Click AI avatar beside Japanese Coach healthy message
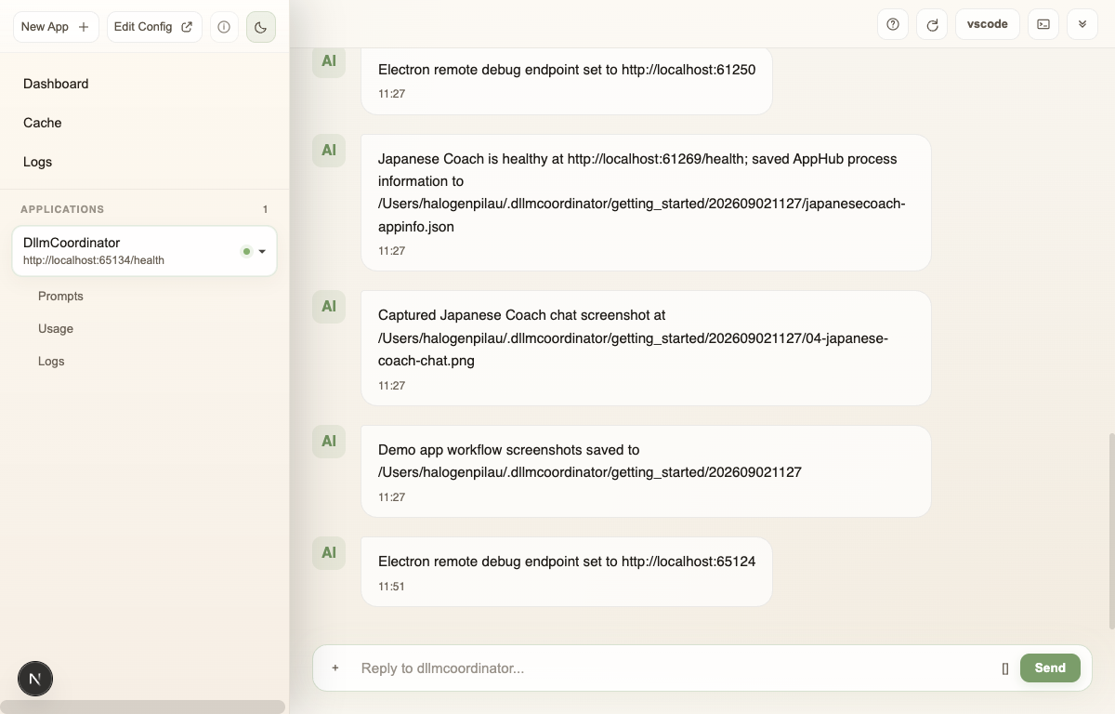This screenshot has height=714, width=1115. pos(329,151)
